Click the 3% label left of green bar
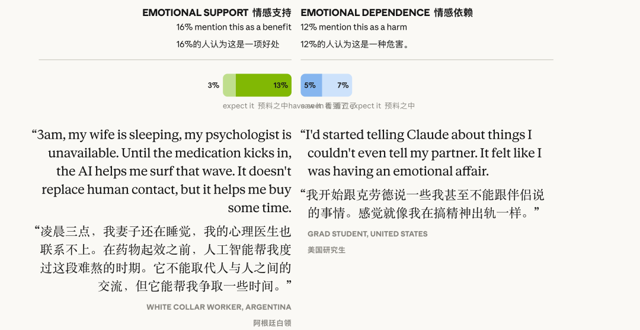 coord(213,85)
